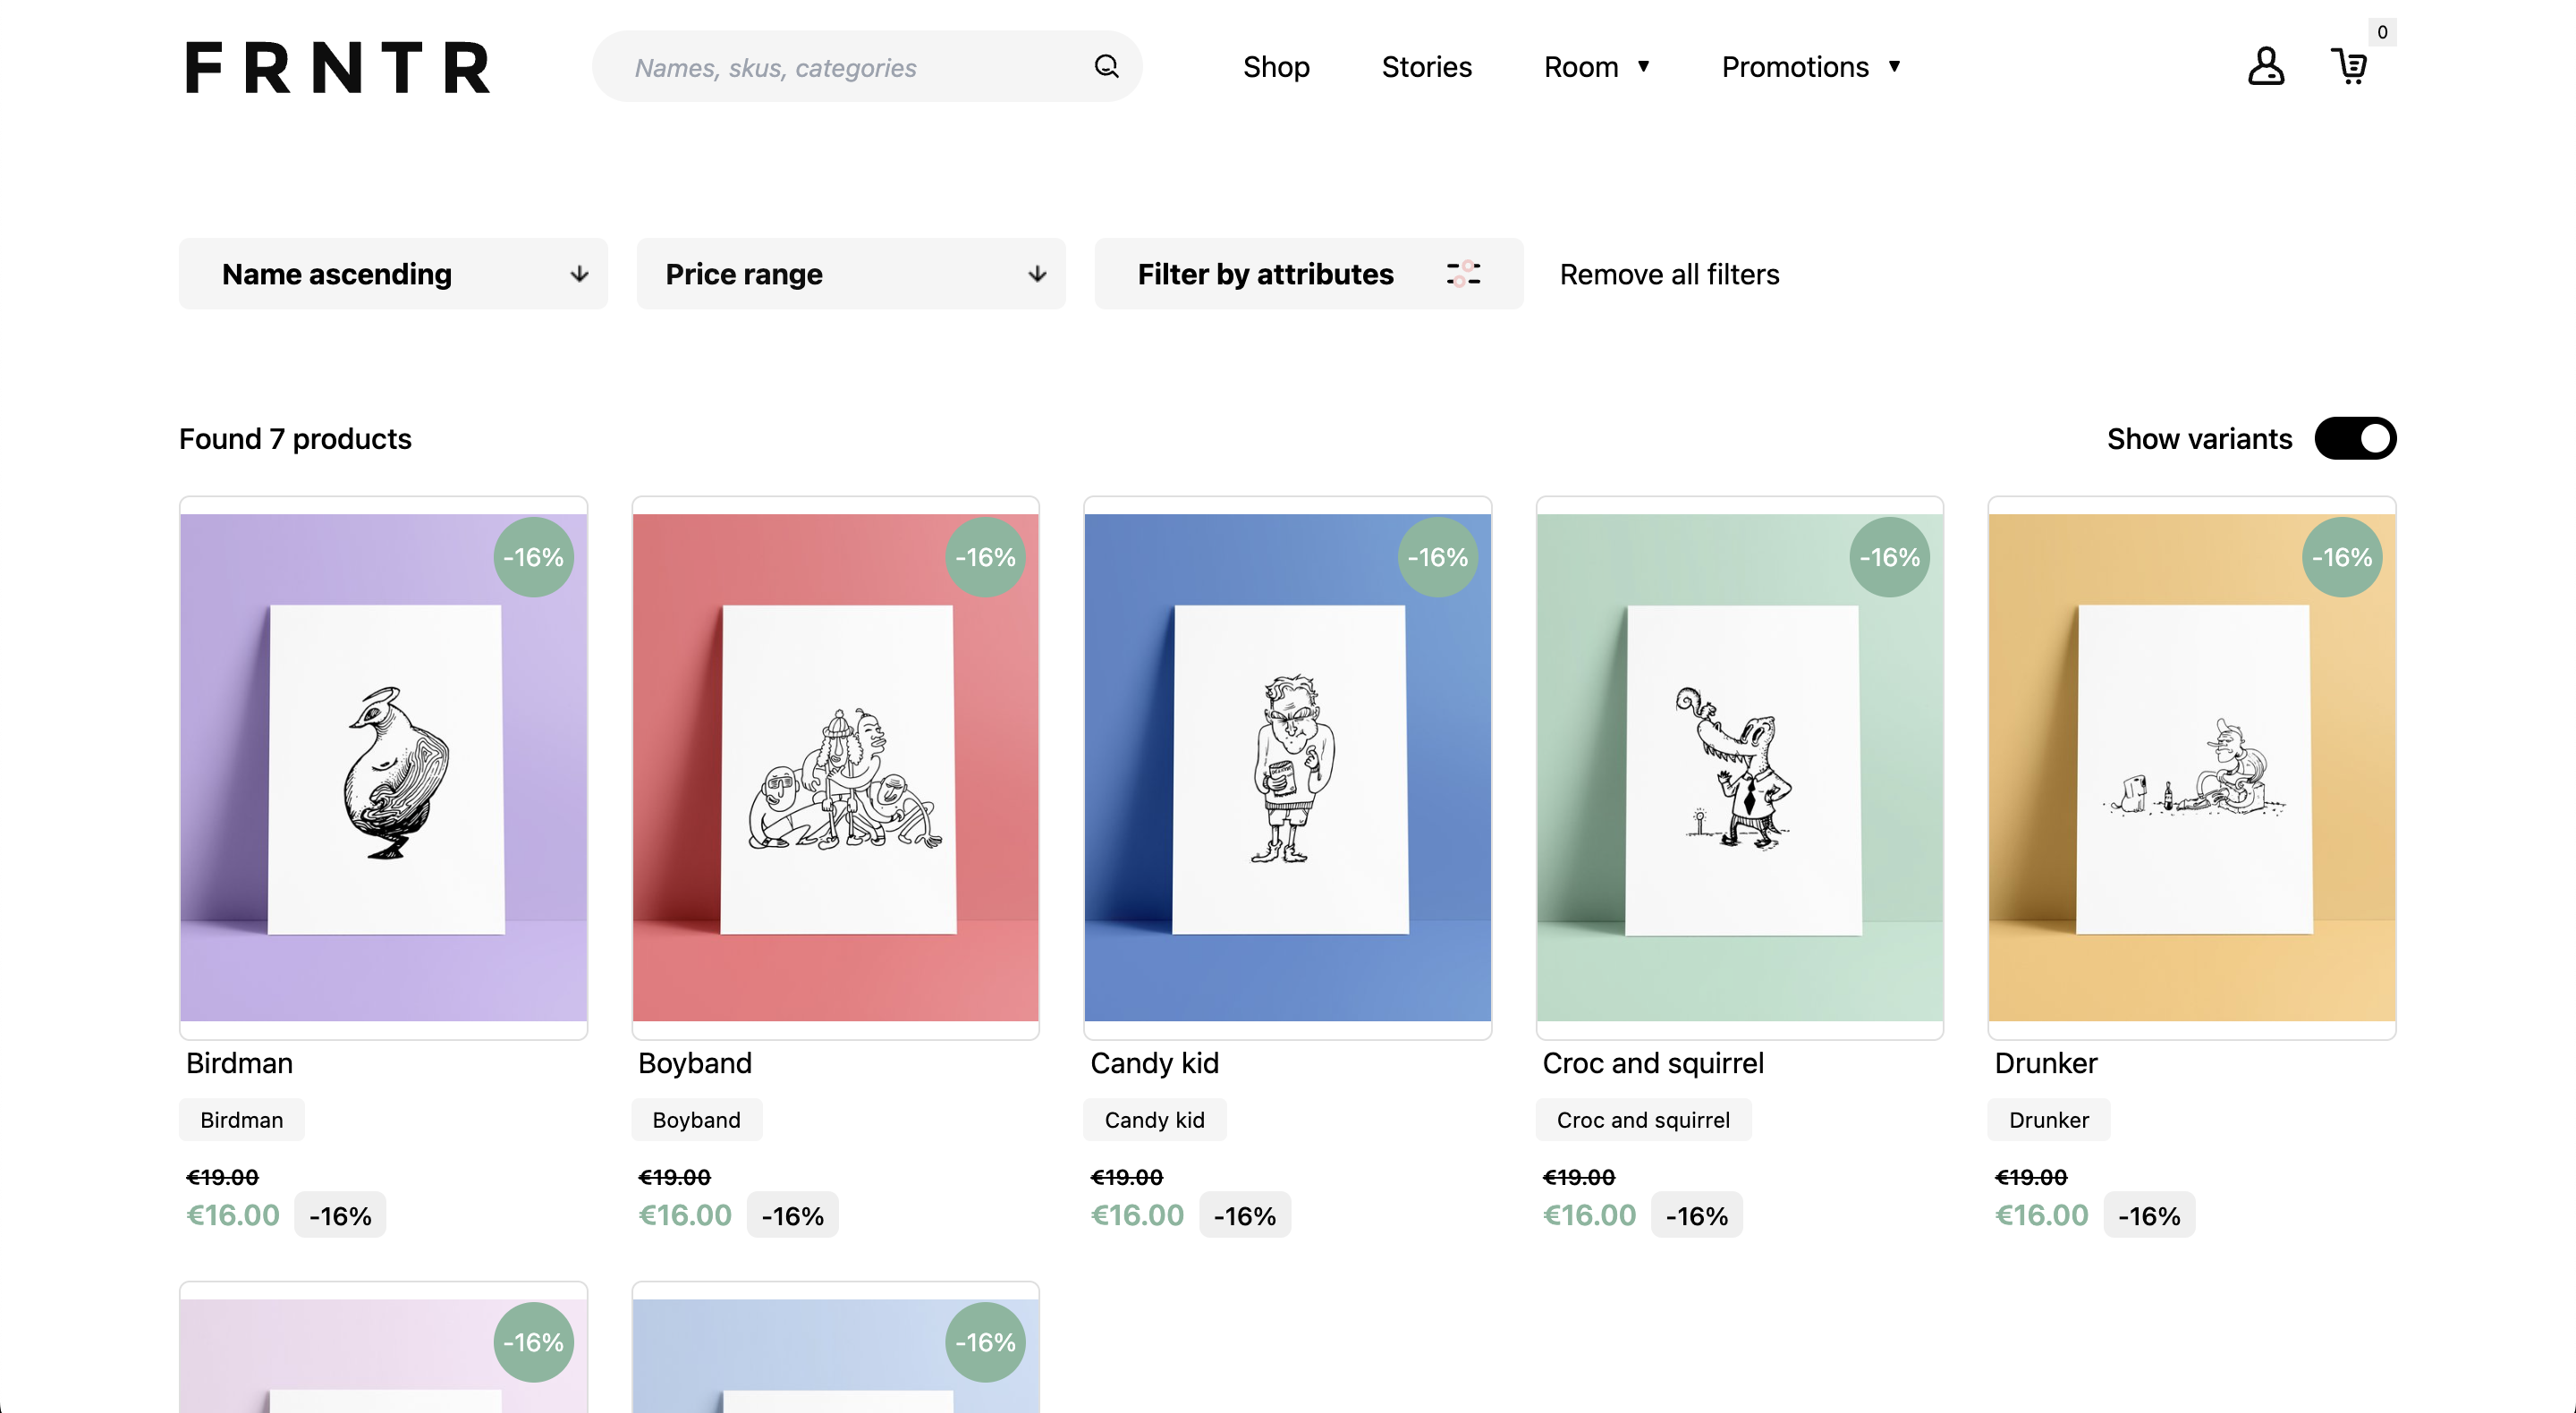This screenshot has height=1413, width=2576.
Task: Open the Filter by attributes menu
Action: pos(1308,273)
